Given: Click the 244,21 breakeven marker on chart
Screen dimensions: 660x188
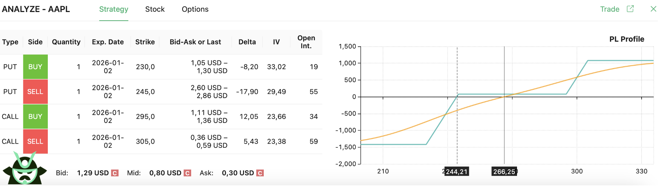Looking at the screenshot, I should [x=456, y=172].
